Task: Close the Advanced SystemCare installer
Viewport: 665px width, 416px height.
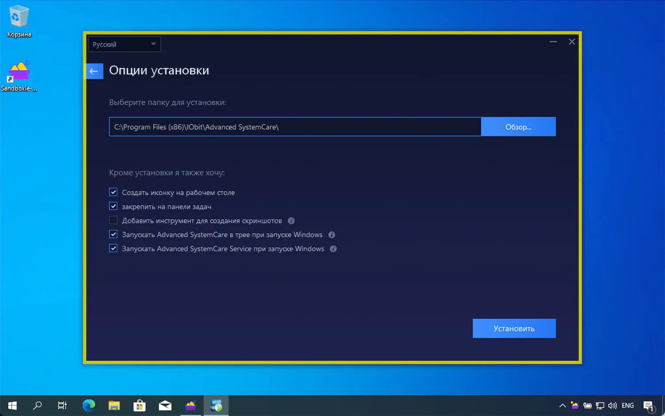Action: [x=572, y=42]
